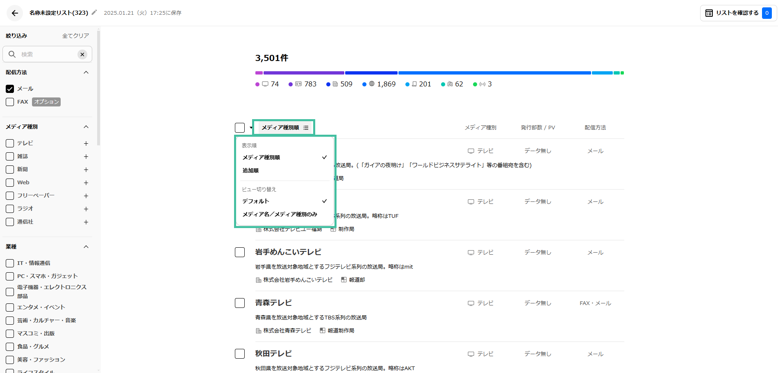Check the 新聞 media type checkbox
The image size is (778, 373).
pyautogui.click(x=10, y=170)
